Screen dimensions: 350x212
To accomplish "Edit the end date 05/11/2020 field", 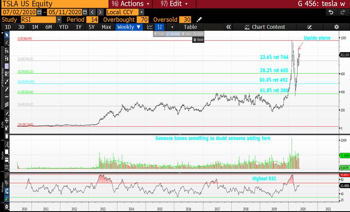I will pyautogui.click(x=65, y=12).
